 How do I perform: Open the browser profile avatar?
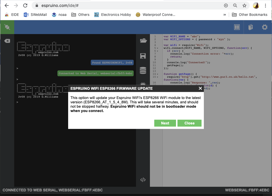(x=256, y=5)
